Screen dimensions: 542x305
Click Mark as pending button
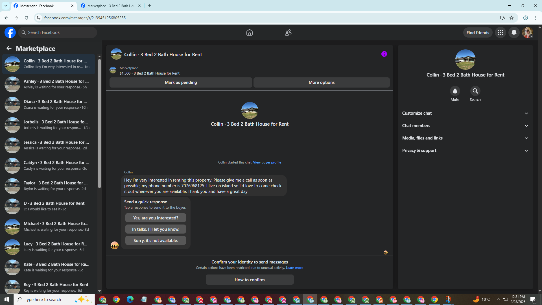[181, 82]
